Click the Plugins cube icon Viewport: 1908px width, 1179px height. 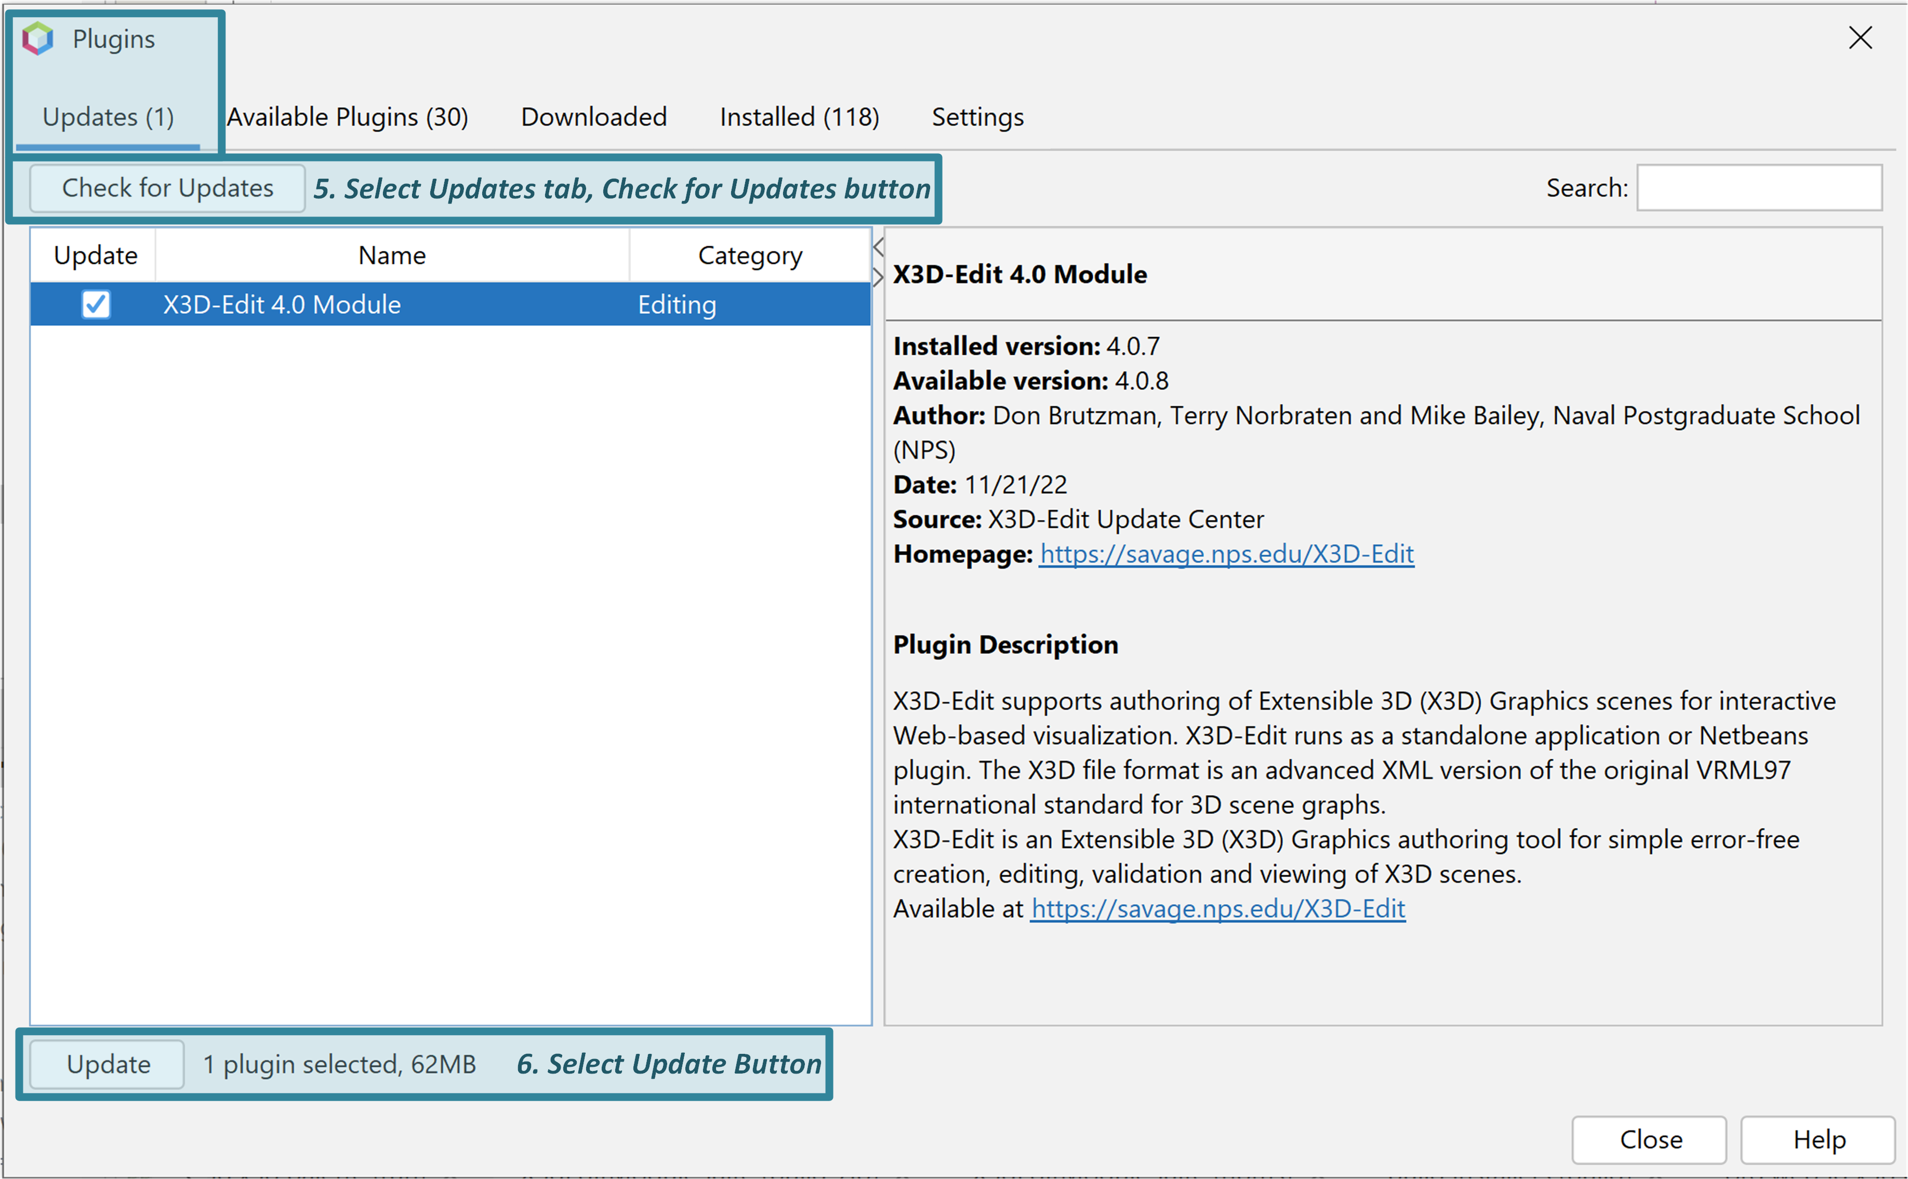[37, 37]
